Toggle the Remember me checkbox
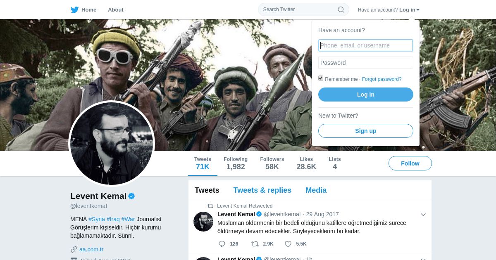Screen dimensions: 496x260 (x=321, y=78)
